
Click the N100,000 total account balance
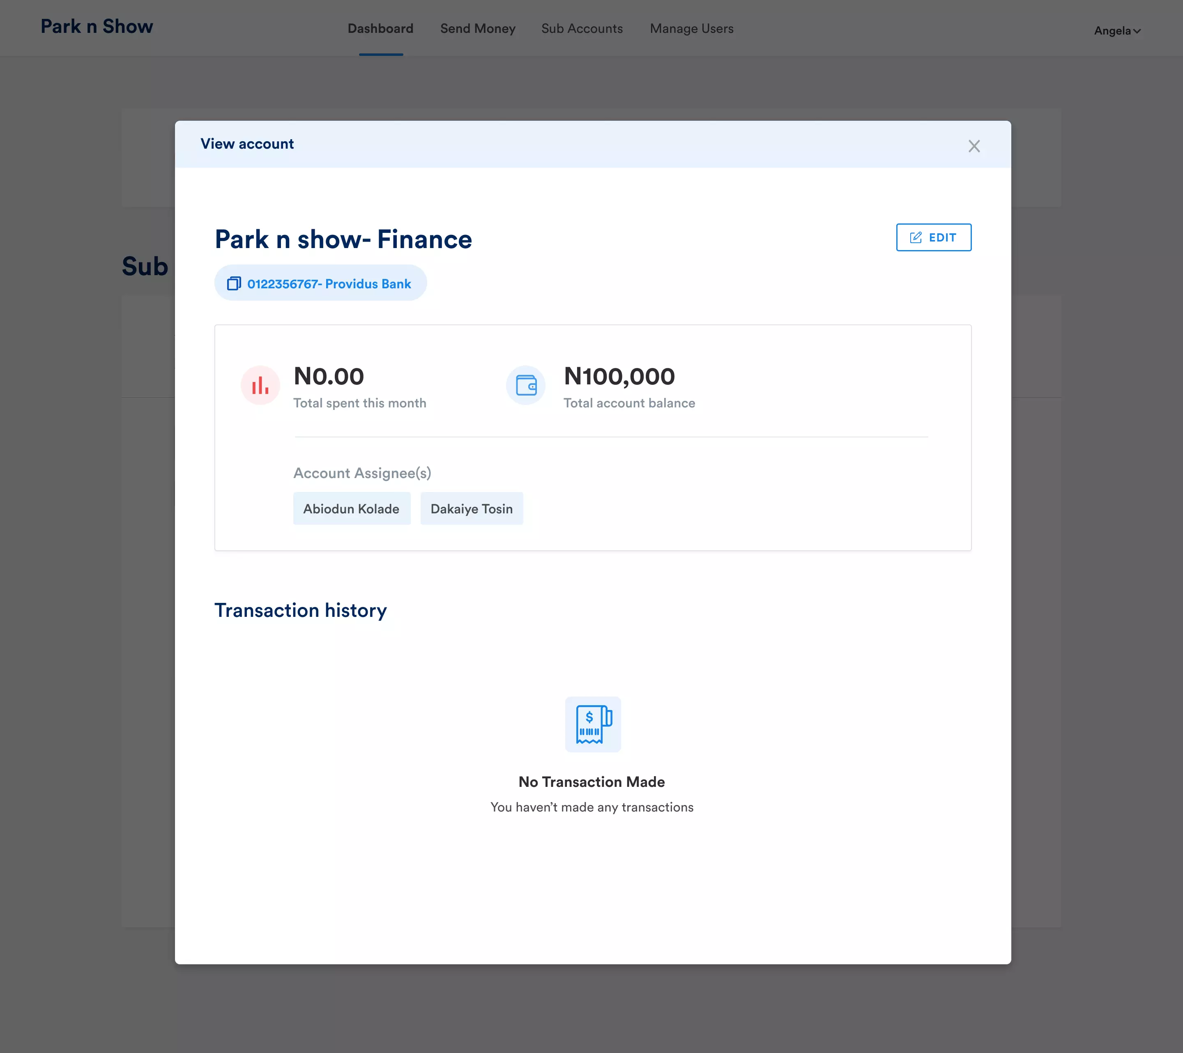click(x=619, y=377)
